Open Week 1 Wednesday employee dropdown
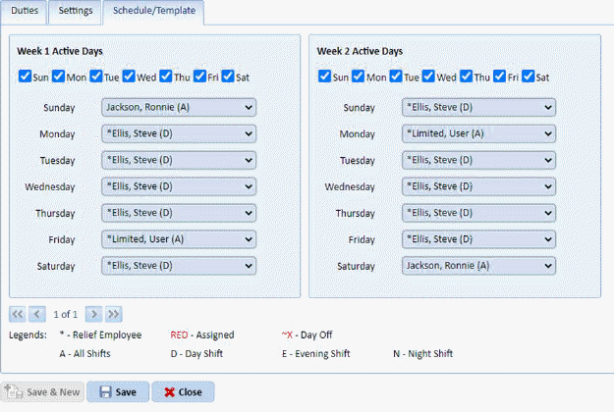Viewport: 614px width, 412px height. pos(179,185)
